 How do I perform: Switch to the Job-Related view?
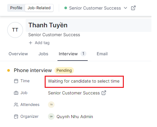39,8
